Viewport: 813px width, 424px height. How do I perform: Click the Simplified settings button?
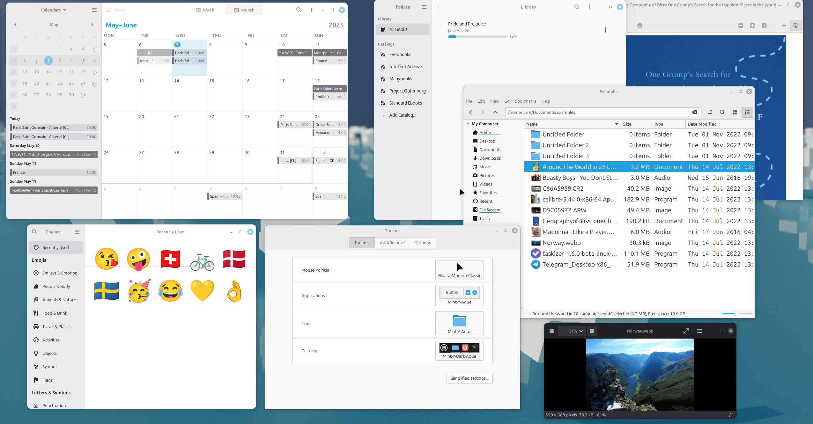click(469, 378)
